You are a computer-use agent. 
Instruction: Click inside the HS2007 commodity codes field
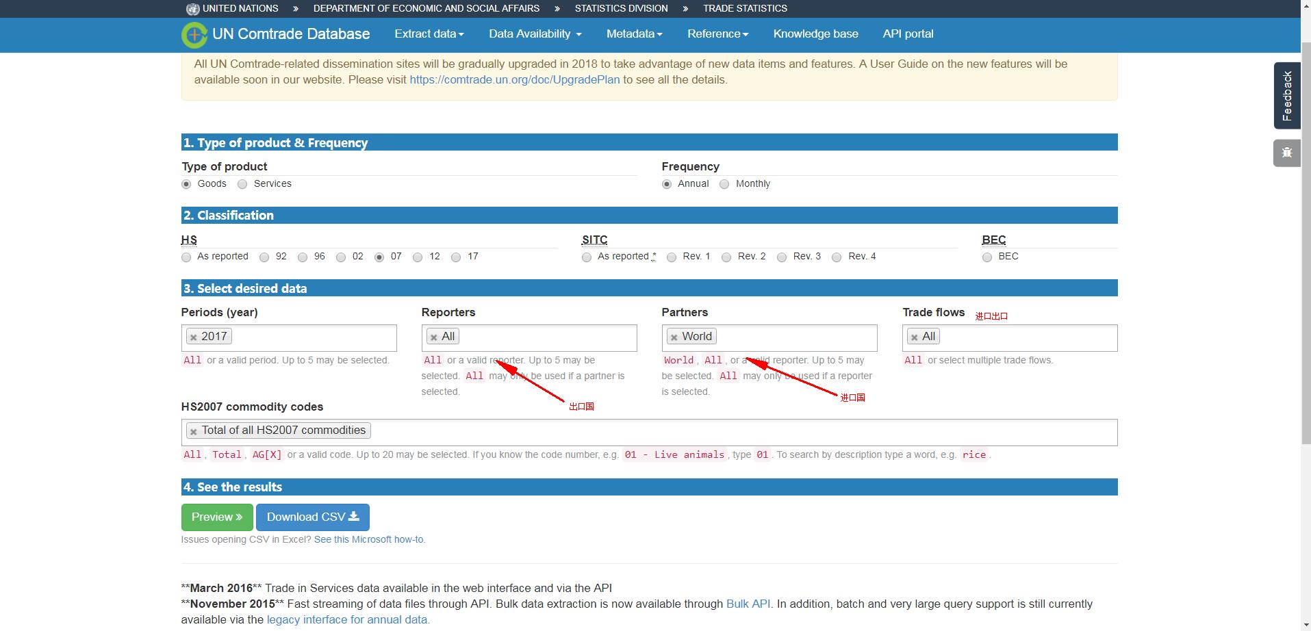coord(649,433)
